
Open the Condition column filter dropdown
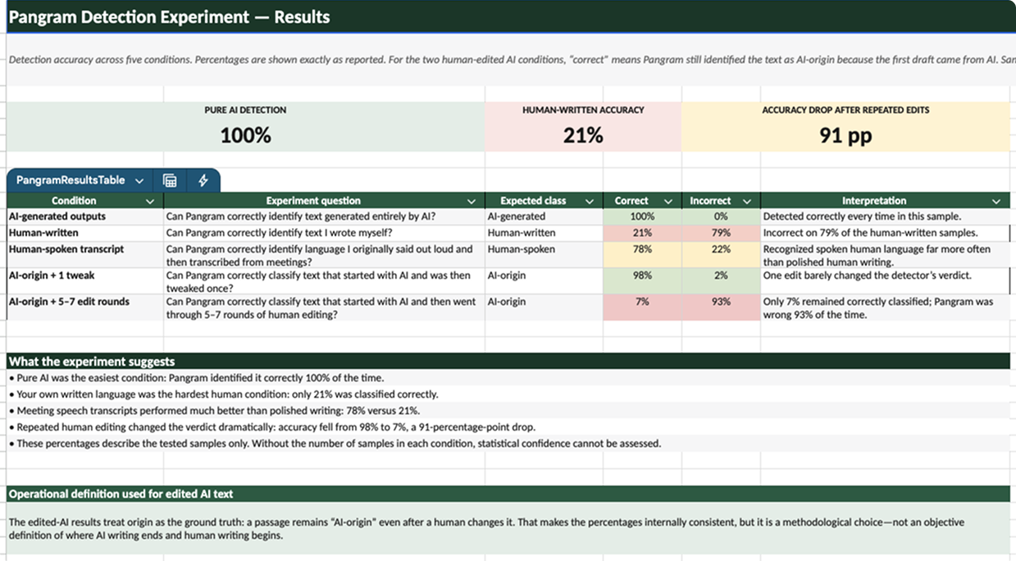point(150,201)
